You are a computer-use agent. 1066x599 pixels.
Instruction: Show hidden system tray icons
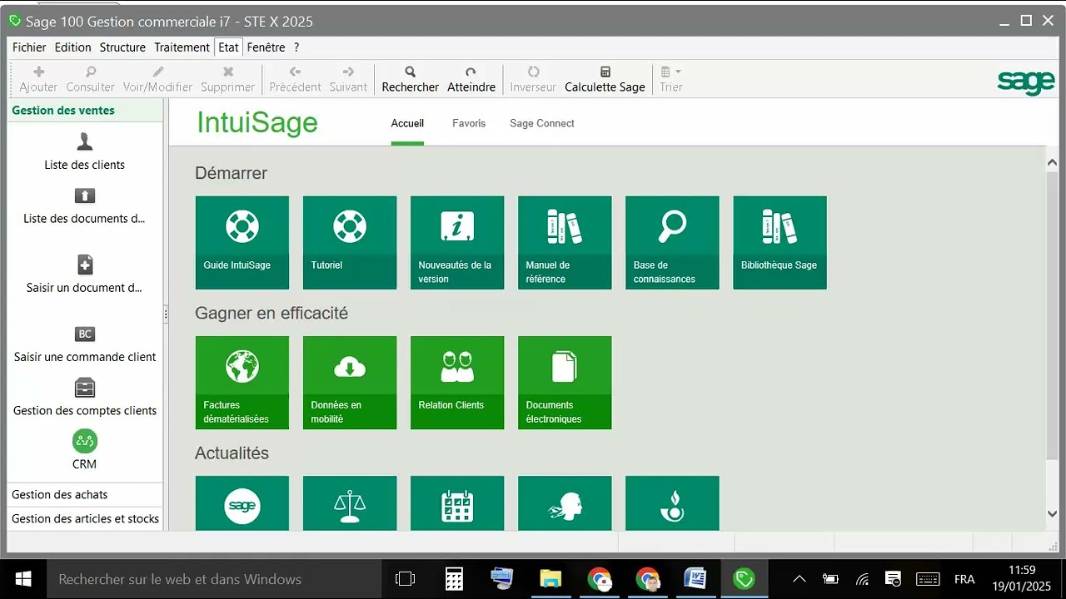(799, 579)
